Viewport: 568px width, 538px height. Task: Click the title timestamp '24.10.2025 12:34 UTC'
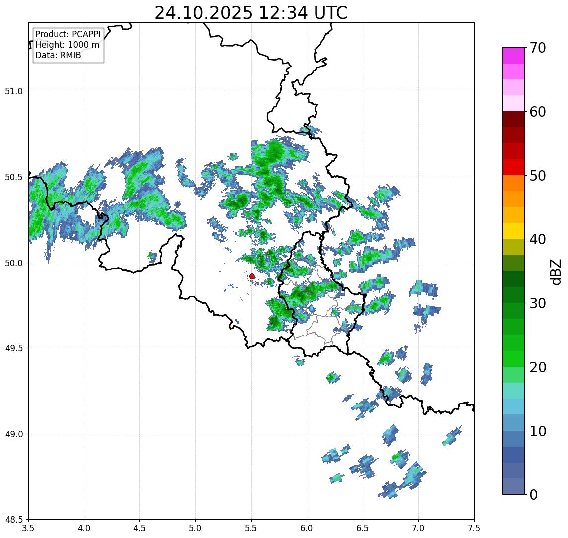251,13
